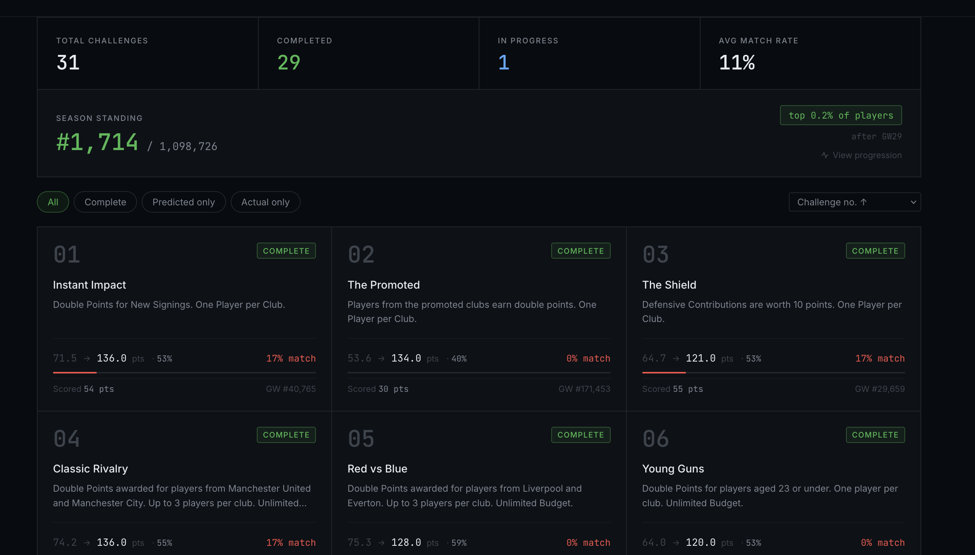Click the COMPLETE badge on challenge 05
Viewport: 975px width, 555px height.
(x=581, y=435)
